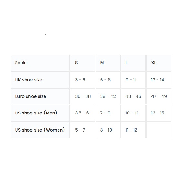Screen dimensions: 194x194
Task: Click the US shoe size (Men) label
Action: [36, 113]
